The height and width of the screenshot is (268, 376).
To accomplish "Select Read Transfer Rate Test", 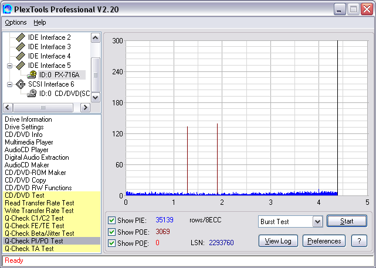I will coord(52,203).
